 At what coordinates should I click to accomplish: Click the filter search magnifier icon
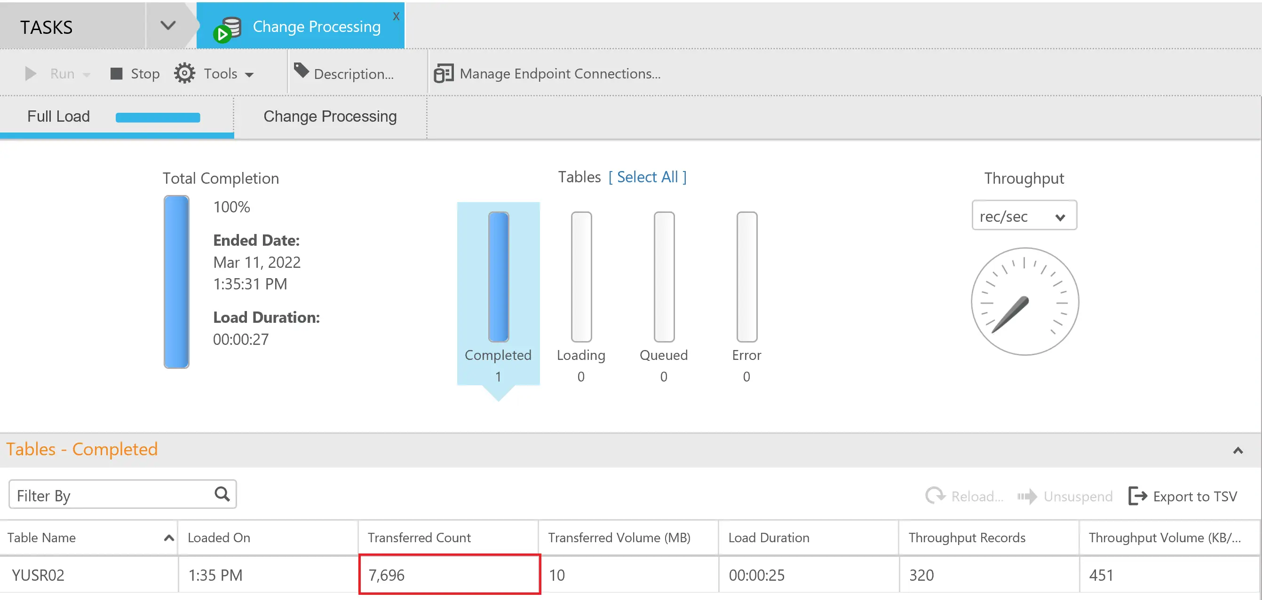coord(222,494)
